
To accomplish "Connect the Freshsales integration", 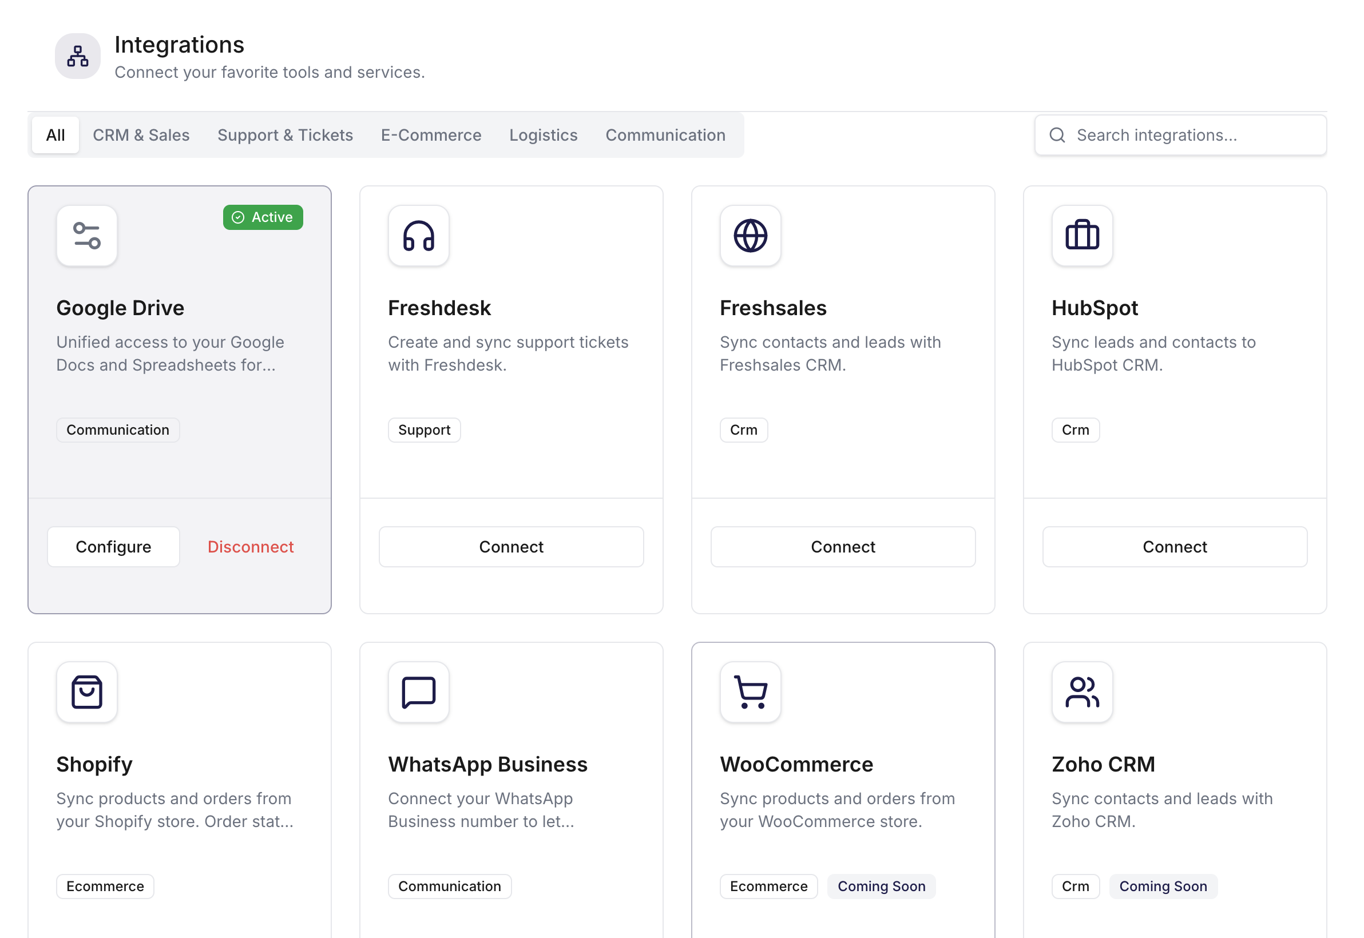I will click(843, 547).
